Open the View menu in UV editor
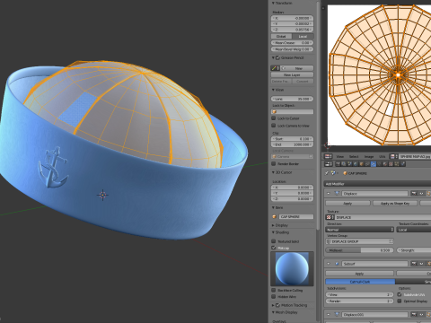Screen dimensions: 431x323 340,156
